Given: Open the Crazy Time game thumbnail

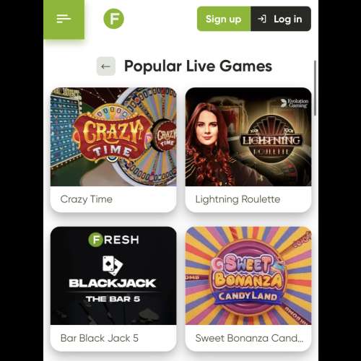Looking at the screenshot, I should [x=113, y=136].
